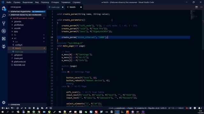The image size is (204, 114).
Task: Click the cloud upload icon in status bar
Action: pyautogui.click(x=30, y=108)
